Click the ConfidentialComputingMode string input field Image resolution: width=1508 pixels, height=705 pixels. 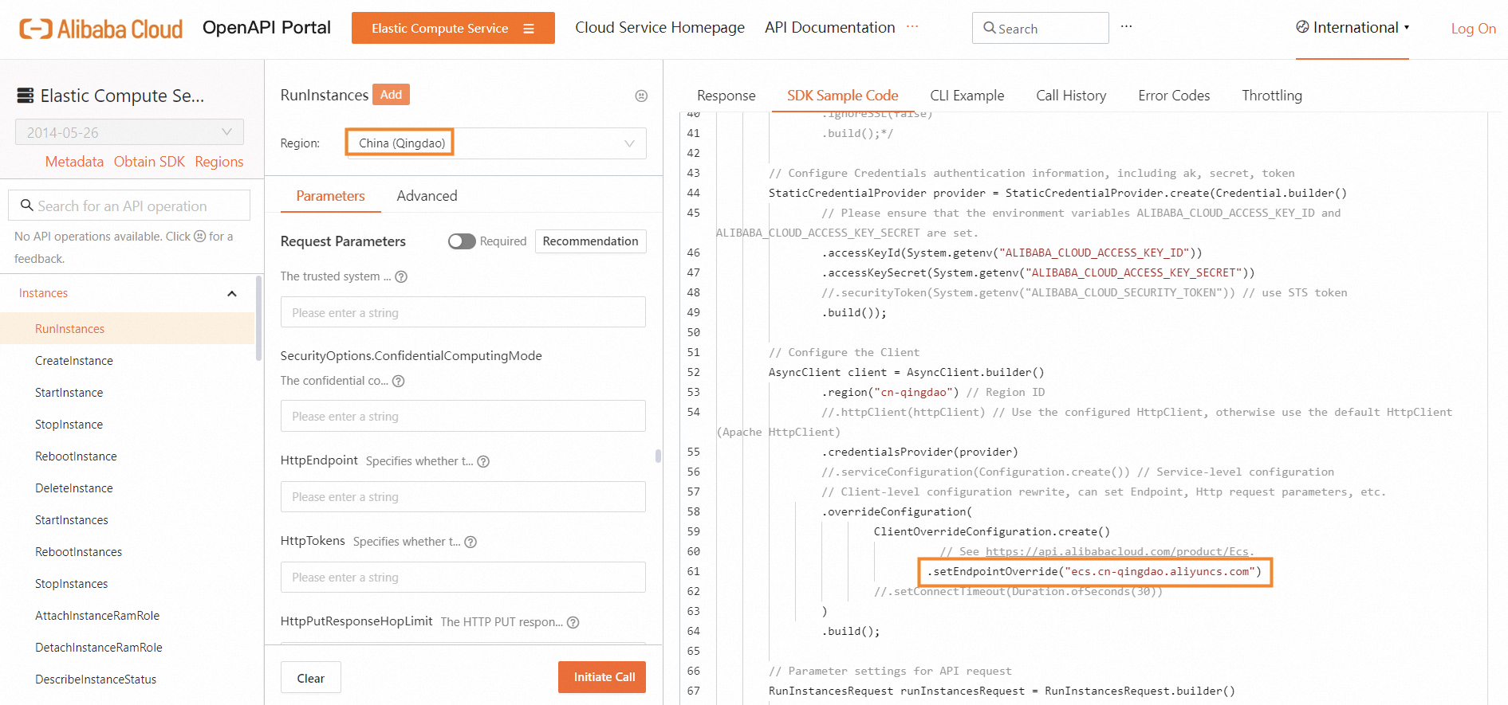pos(463,416)
